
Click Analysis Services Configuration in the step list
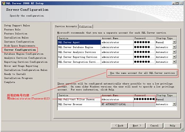25,58
